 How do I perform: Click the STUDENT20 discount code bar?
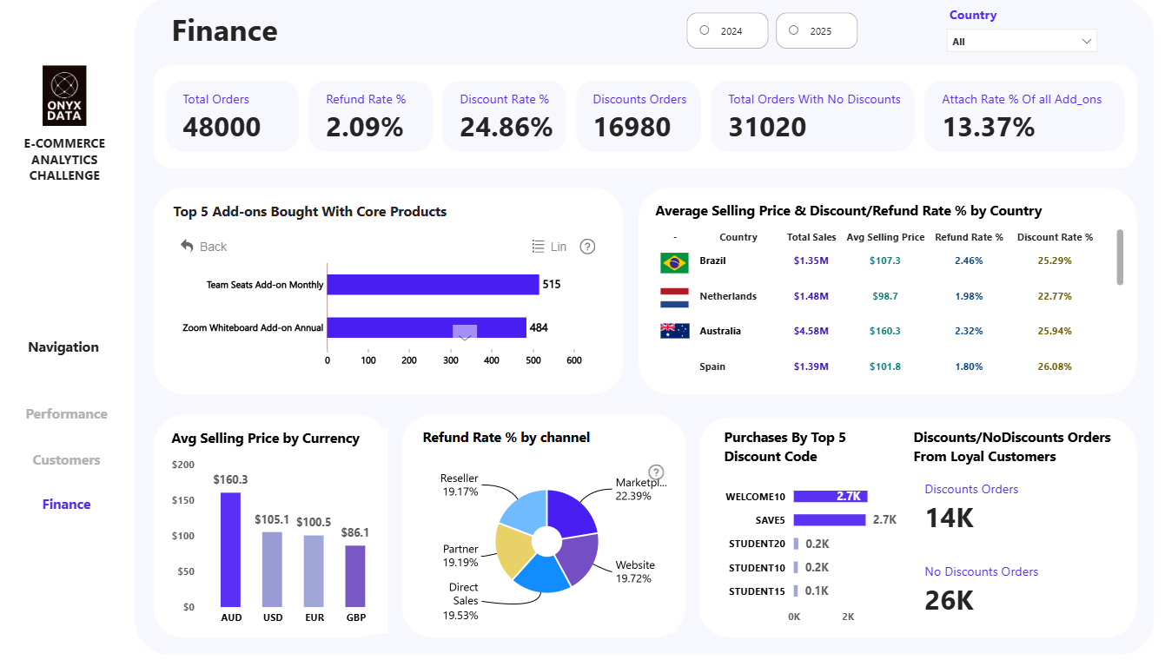797,544
